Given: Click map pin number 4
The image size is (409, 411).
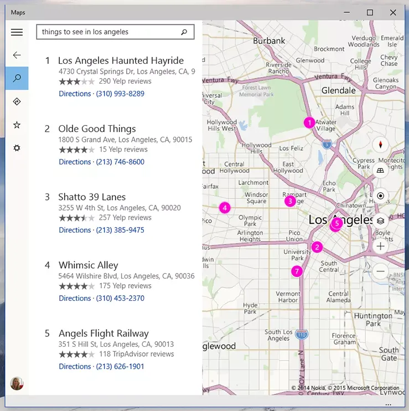Looking at the screenshot, I should click(x=225, y=208).
